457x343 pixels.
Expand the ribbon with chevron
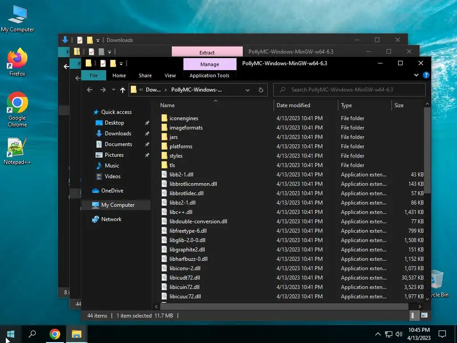416,75
